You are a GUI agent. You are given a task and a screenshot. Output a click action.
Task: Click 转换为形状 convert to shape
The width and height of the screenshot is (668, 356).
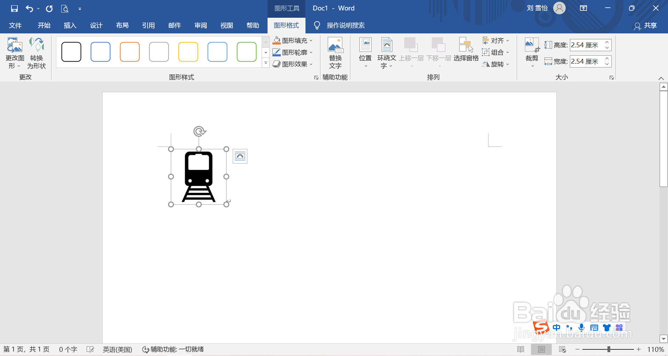(x=36, y=52)
